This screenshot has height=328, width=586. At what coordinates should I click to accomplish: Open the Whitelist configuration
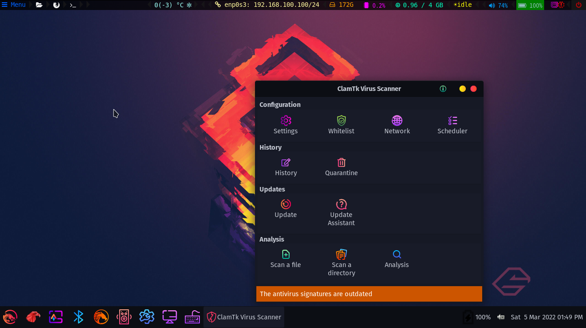coord(341,125)
